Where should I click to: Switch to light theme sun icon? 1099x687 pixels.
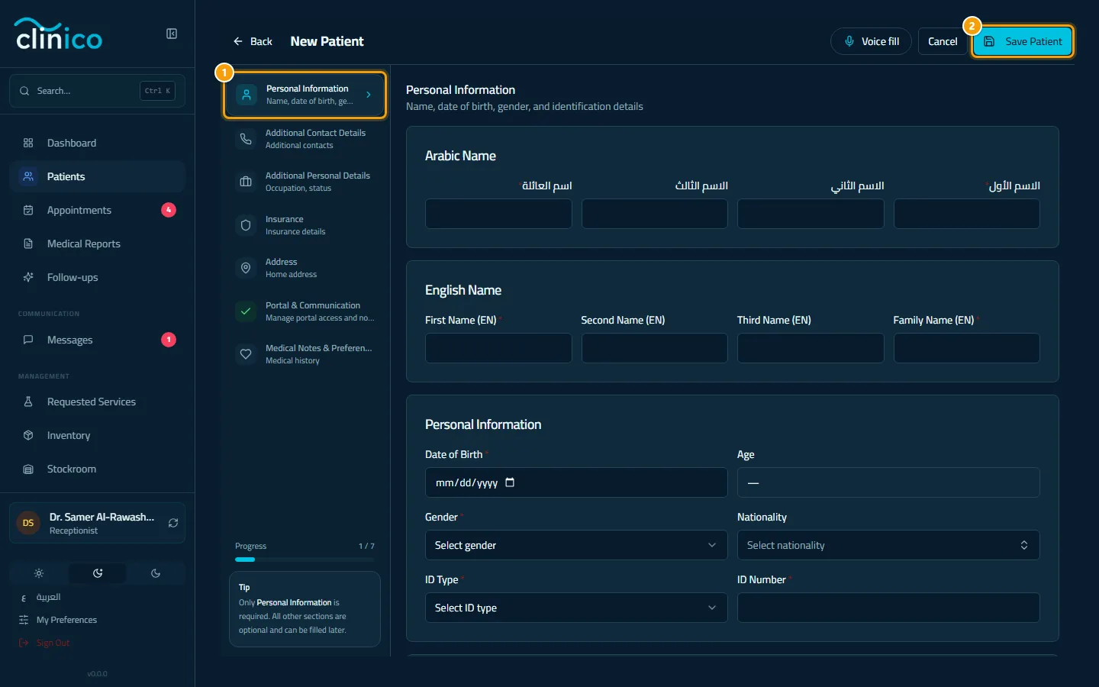(39, 573)
